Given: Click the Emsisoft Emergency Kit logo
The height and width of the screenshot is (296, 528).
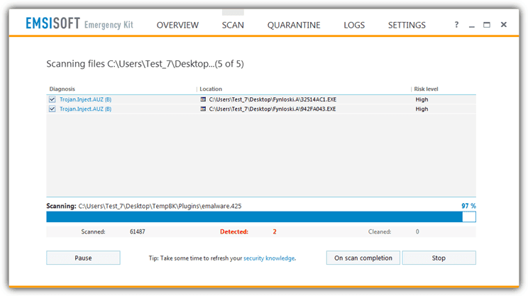Looking at the screenshot, I should coord(79,24).
